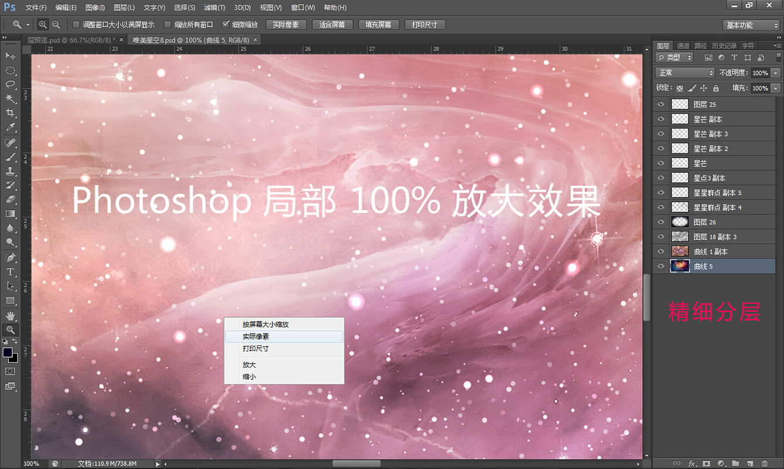Enable 缩放所有窗口 checkbox
Viewport: 784px width, 469px height.
click(168, 25)
